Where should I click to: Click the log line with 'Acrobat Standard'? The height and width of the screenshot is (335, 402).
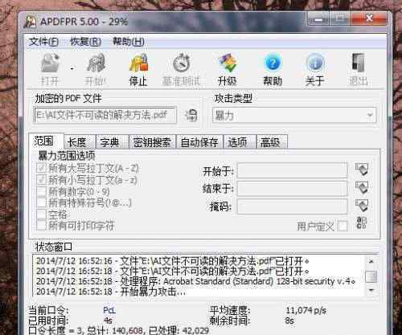[196, 281]
